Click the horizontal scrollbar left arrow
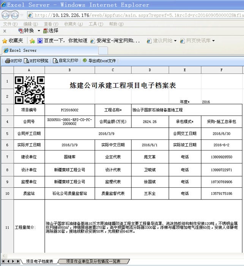Viewport: 244px width, 266px height. tap(4, 256)
